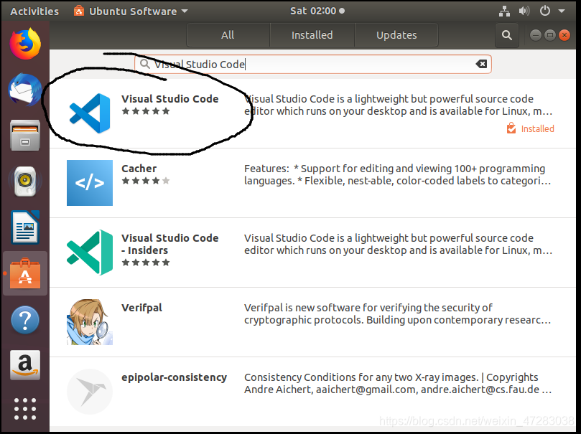Screen dimensions: 581x434
Task: Switch to the All tab
Action: pos(228,35)
